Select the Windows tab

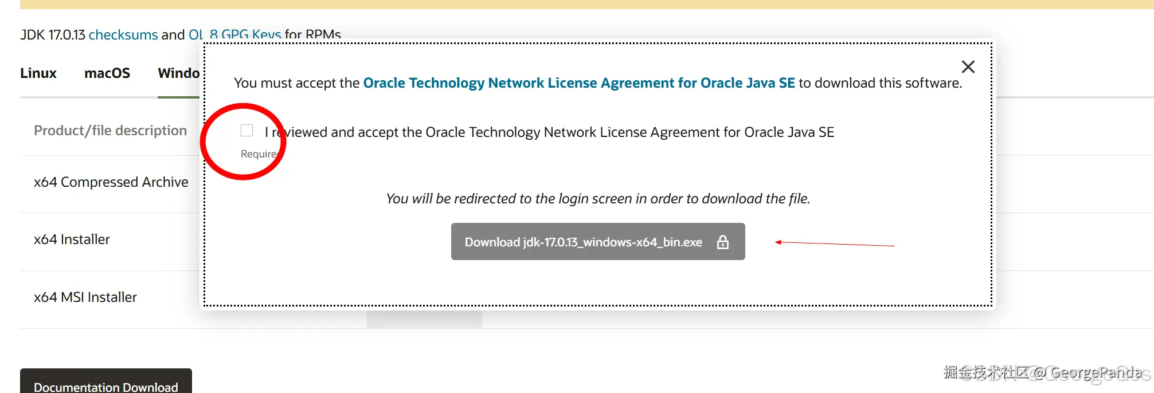coord(179,73)
